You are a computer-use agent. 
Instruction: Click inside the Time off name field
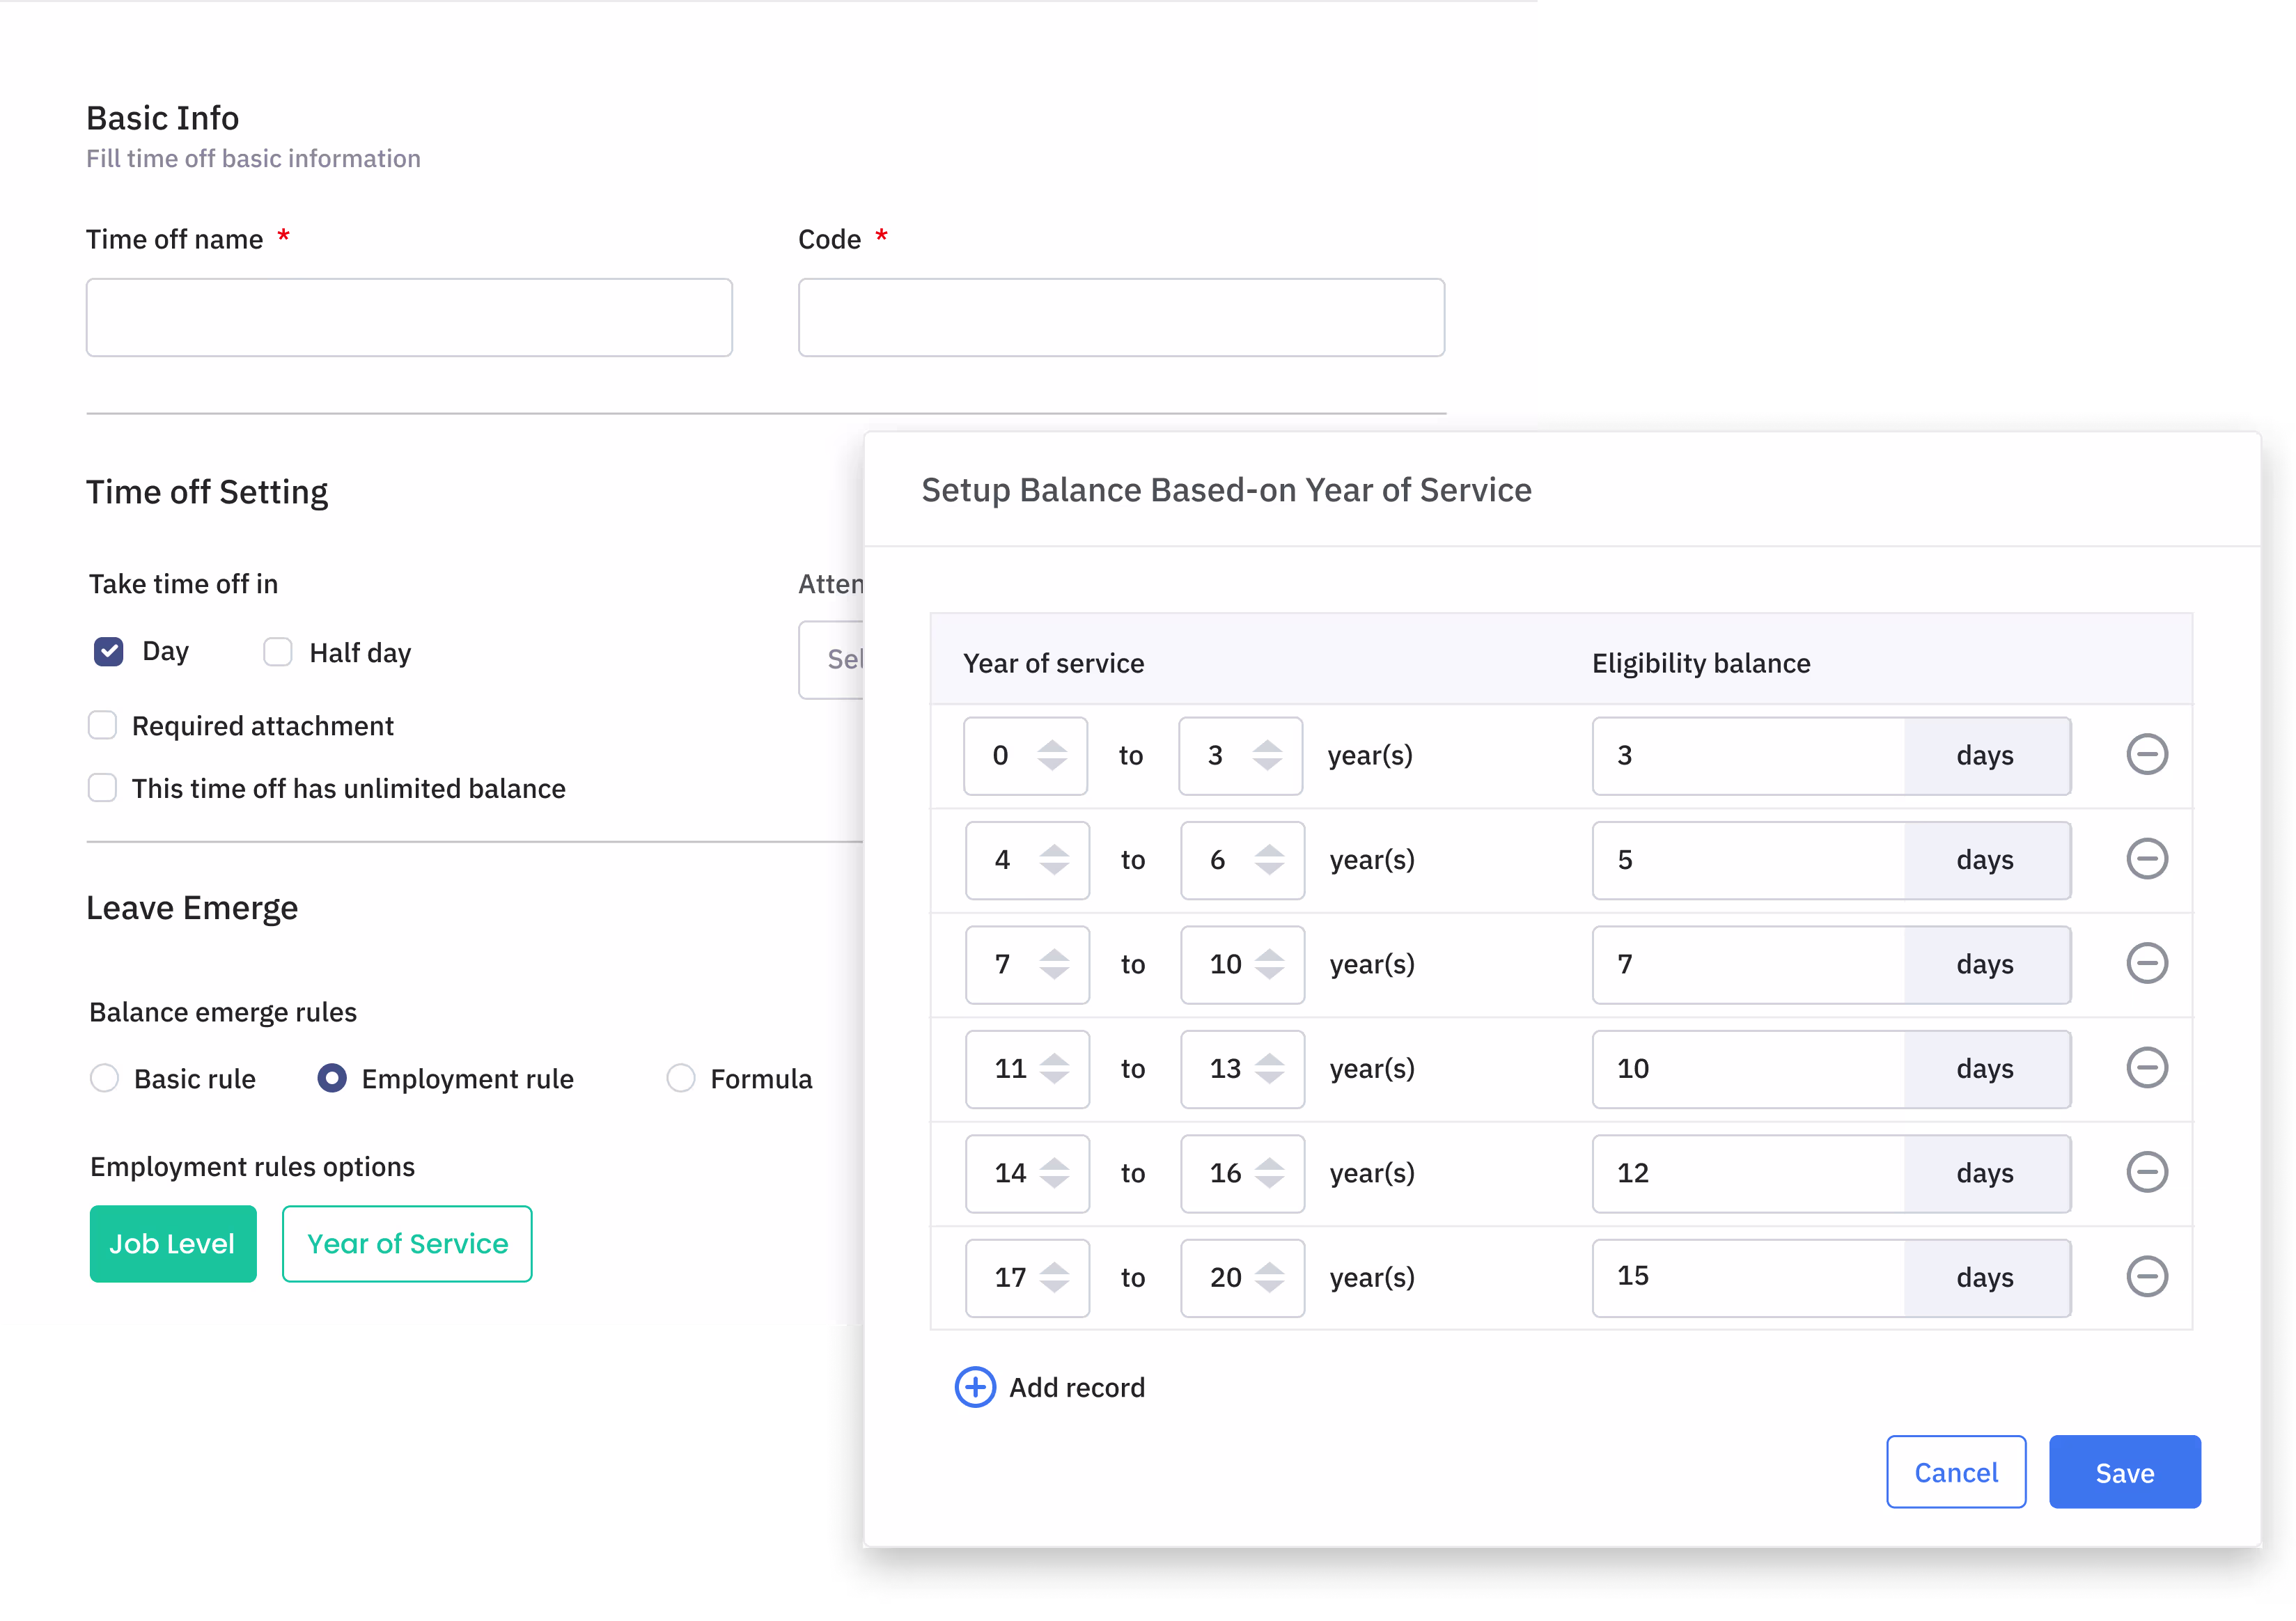click(409, 318)
